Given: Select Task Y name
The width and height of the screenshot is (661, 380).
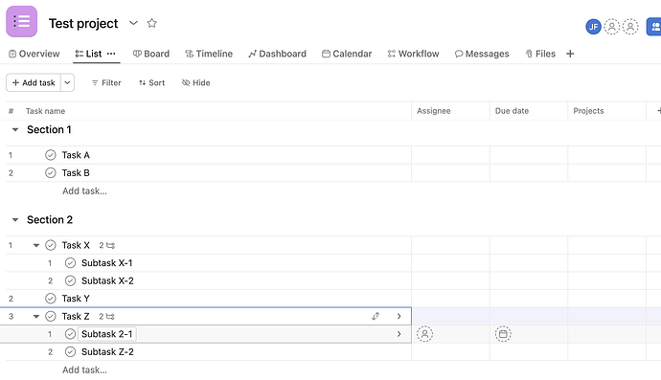Looking at the screenshot, I should [76, 299].
